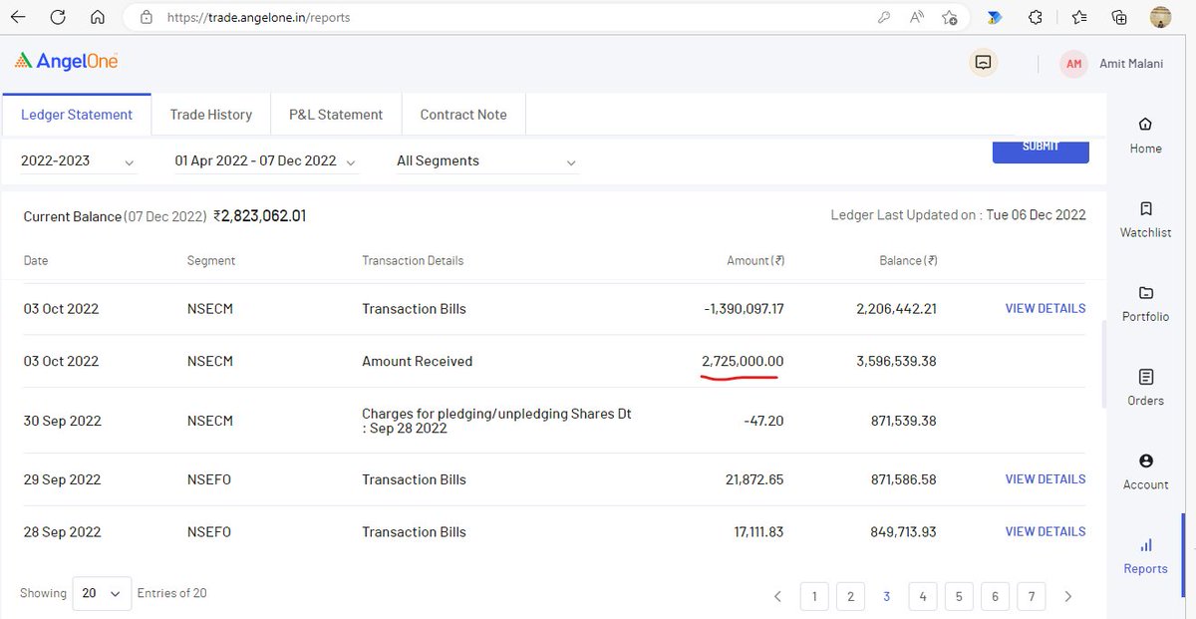Open browser collections icon

click(x=1119, y=17)
